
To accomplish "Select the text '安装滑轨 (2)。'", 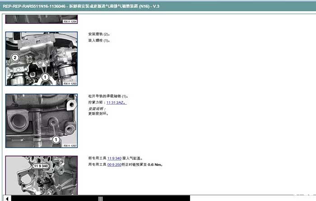I will tap(99, 34).
